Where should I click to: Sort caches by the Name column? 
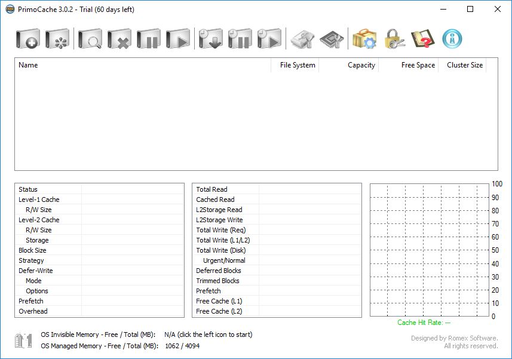click(x=28, y=65)
